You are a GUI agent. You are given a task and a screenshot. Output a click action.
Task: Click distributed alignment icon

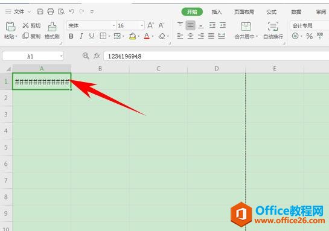(x=222, y=36)
